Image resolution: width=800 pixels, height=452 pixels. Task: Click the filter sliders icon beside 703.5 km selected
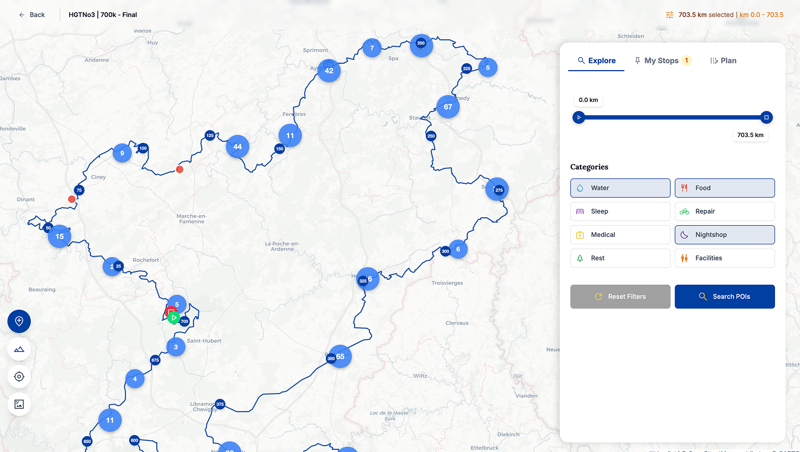[x=669, y=14]
